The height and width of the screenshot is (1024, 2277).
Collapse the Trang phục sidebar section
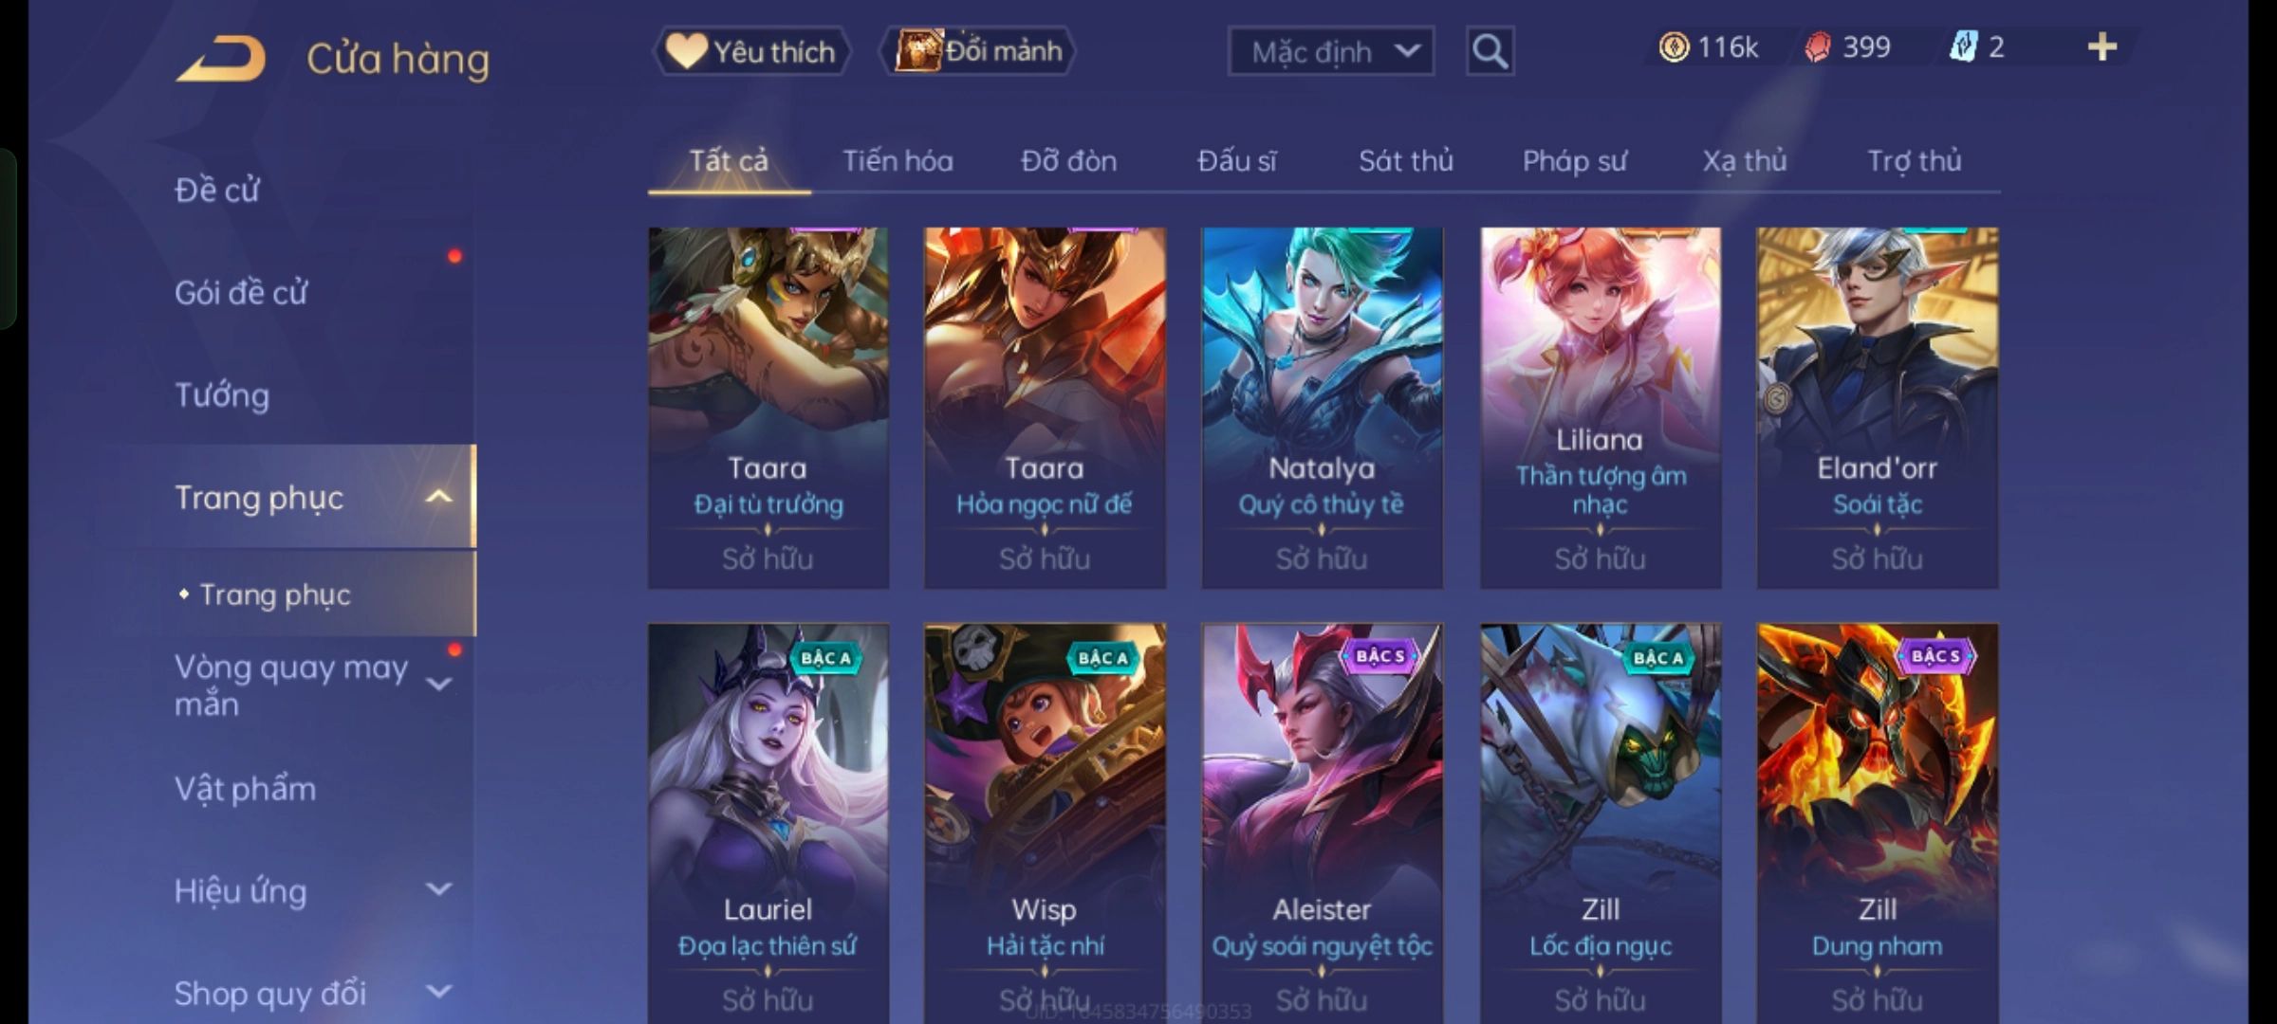[438, 497]
